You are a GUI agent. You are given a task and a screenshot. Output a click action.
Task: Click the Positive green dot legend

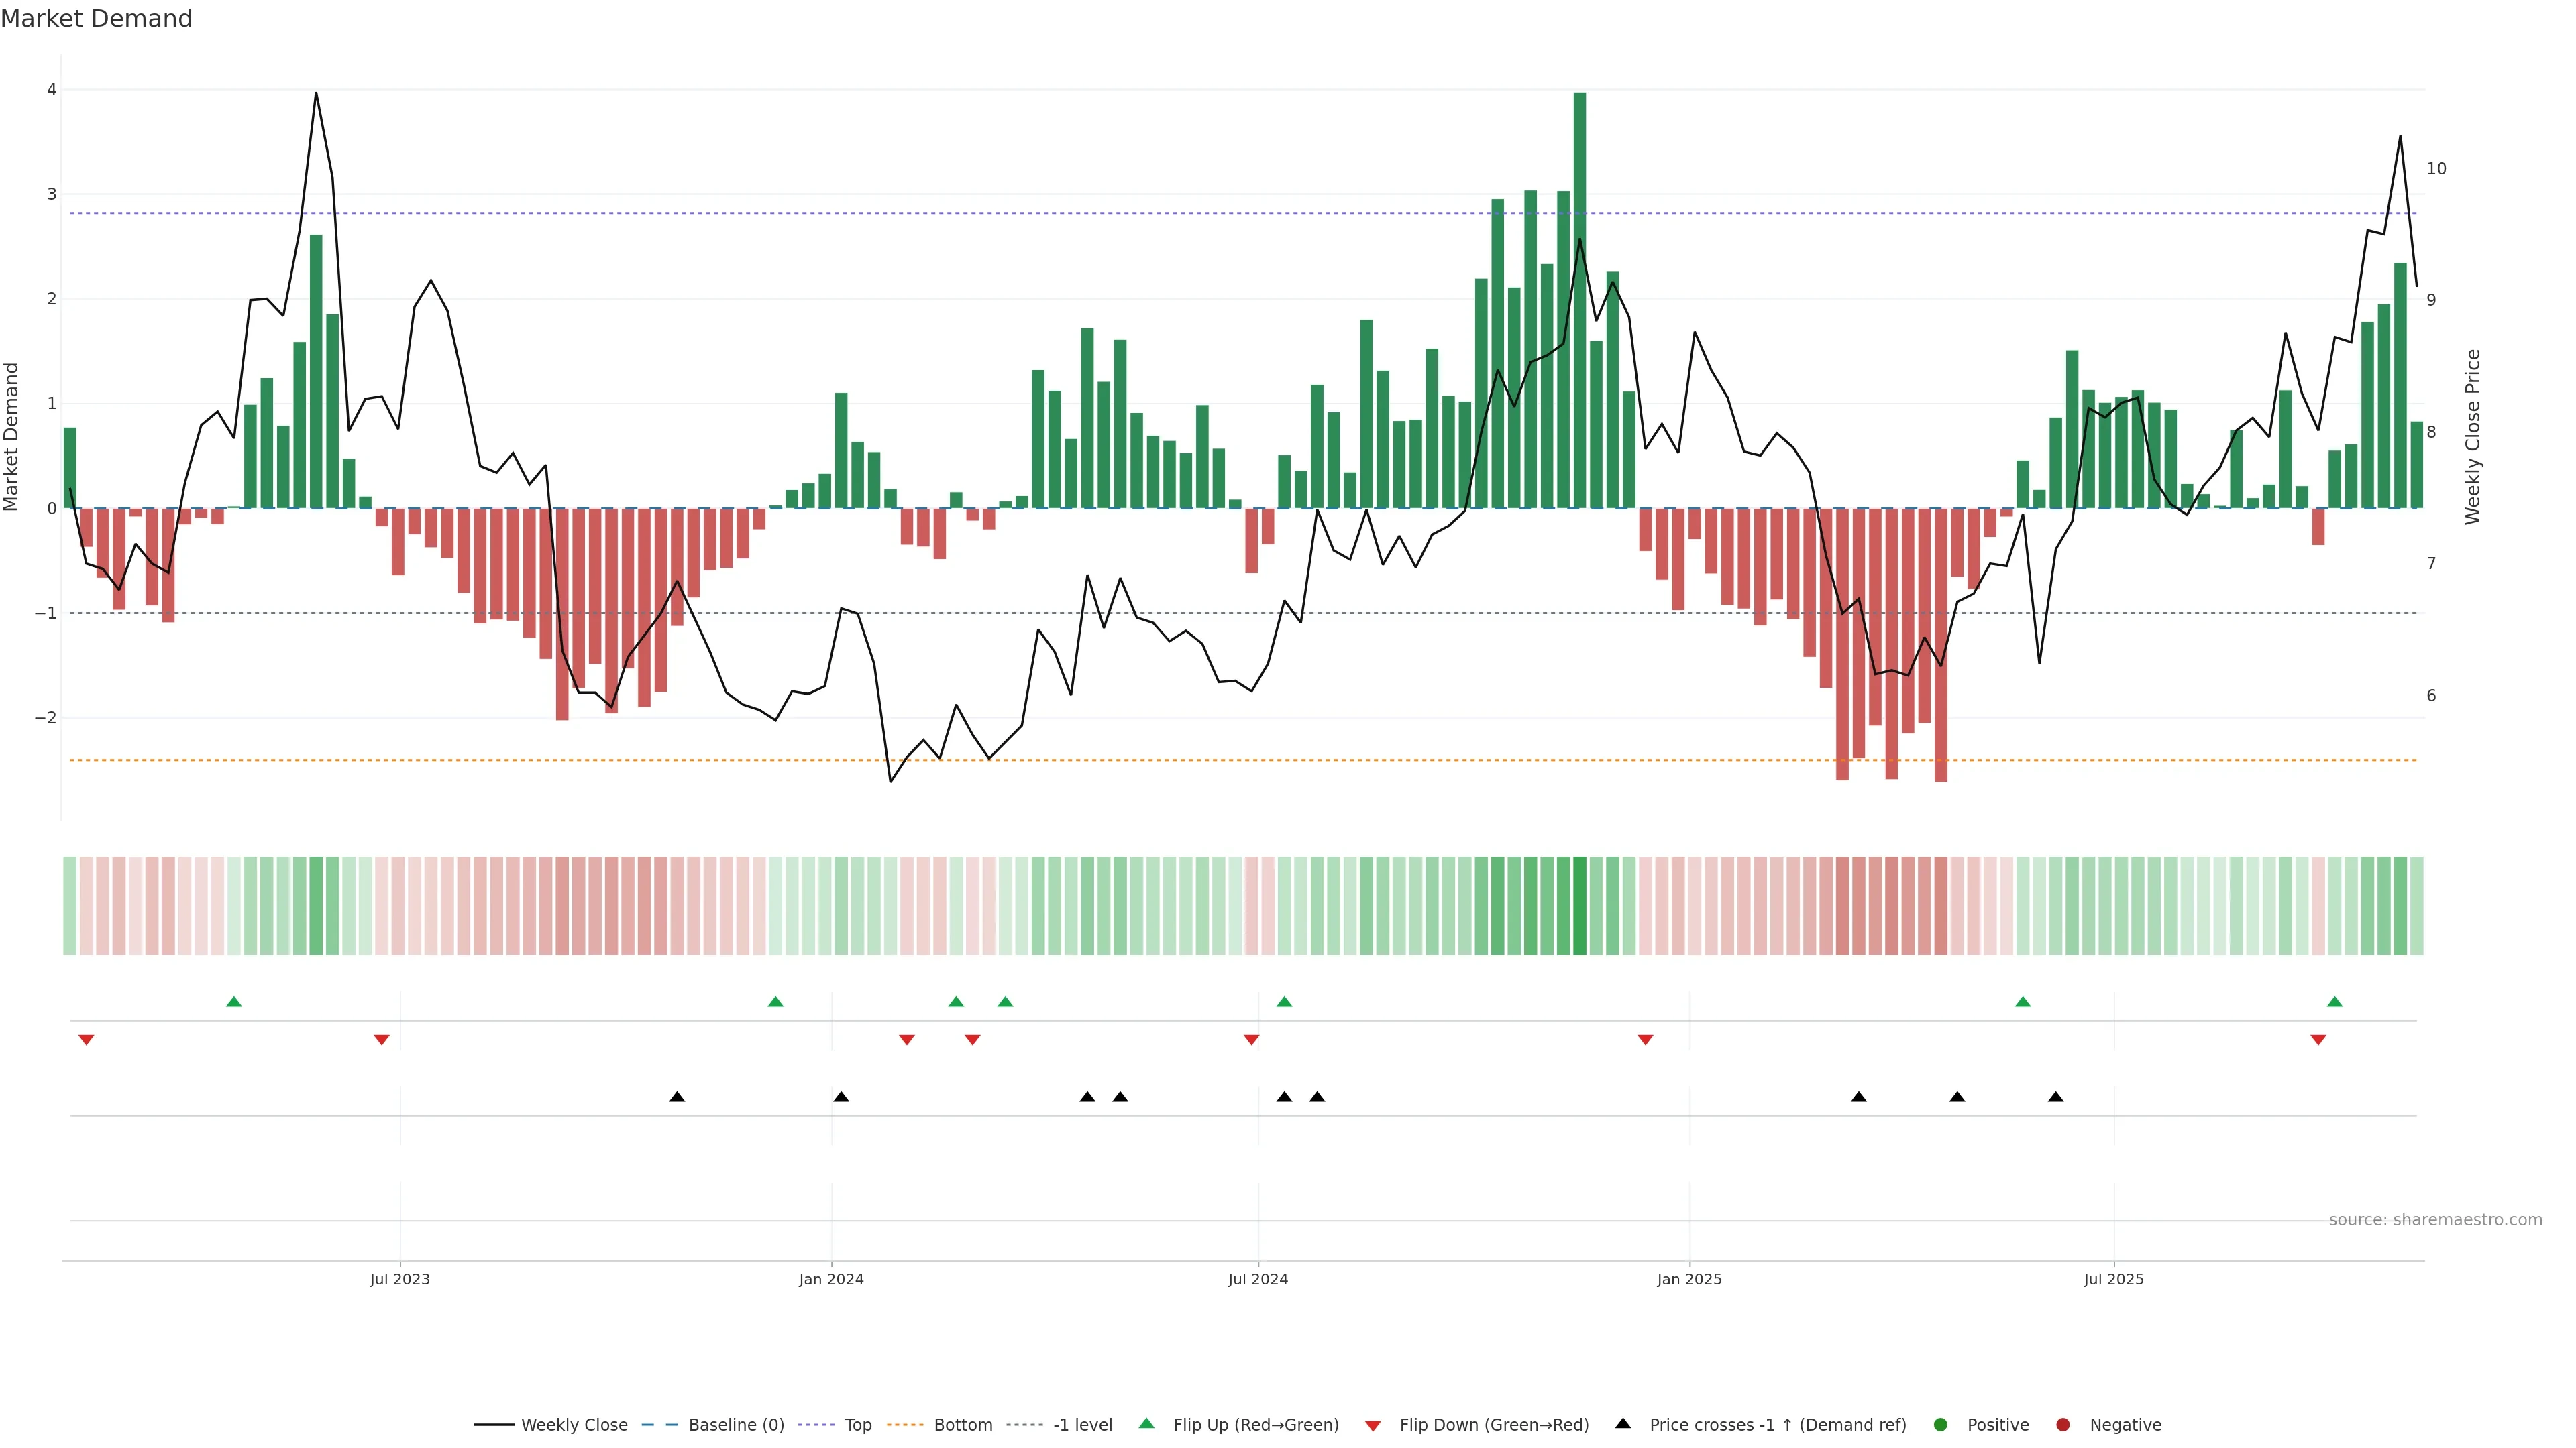tap(1941, 1425)
